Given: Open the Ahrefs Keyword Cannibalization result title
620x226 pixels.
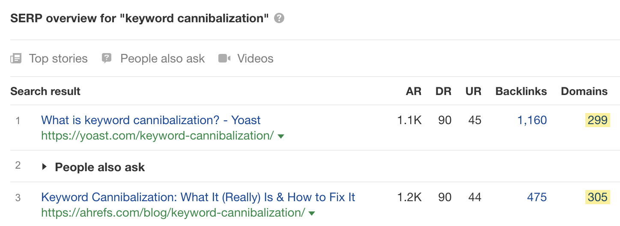Looking at the screenshot, I should [198, 197].
